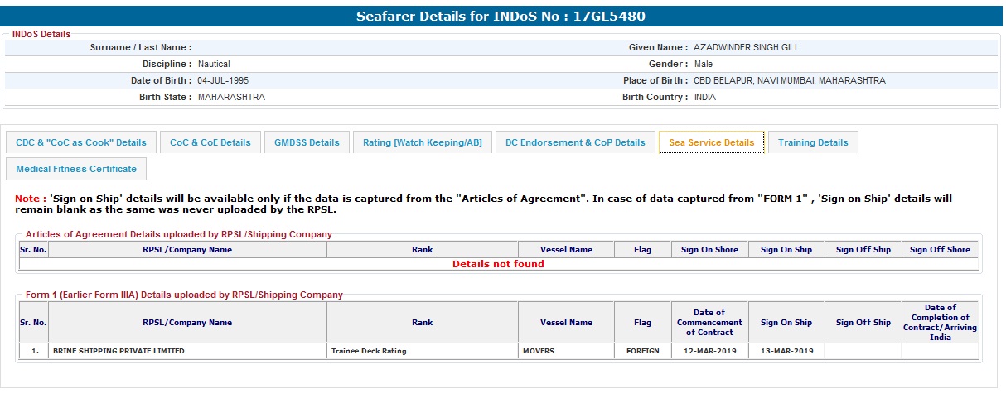
Task: Click the 'Details not found' message row
Action: (498, 264)
